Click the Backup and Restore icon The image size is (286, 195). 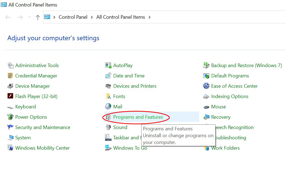pos(206,65)
